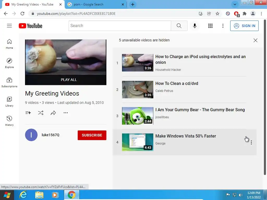Image resolution: width=267 pixels, height=200 pixels.
Task: Go to Home in sidebar
Action: [x=9, y=44]
